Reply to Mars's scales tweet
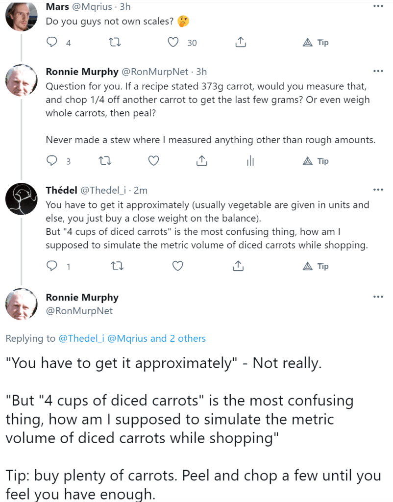This screenshot has width=393, height=502. click(x=52, y=43)
